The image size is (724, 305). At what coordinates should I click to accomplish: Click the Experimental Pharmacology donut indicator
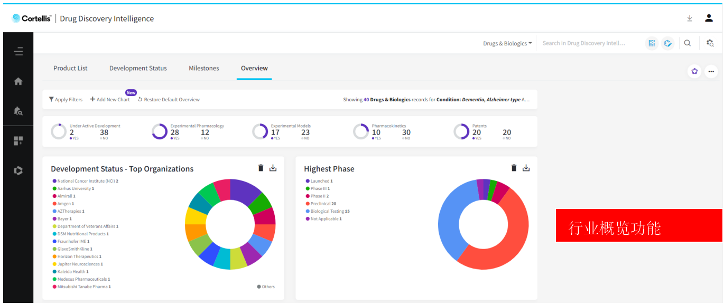[x=160, y=131]
